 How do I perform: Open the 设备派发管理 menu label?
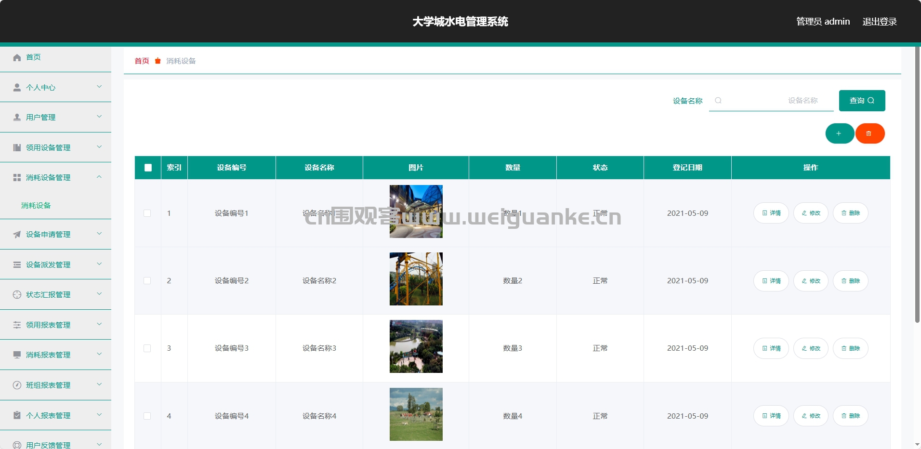(x=48, y=264)
